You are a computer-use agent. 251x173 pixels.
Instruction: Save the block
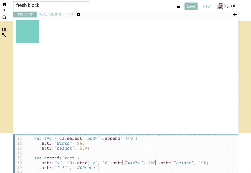(x=191, y=6)
